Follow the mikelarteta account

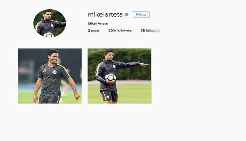141,15
